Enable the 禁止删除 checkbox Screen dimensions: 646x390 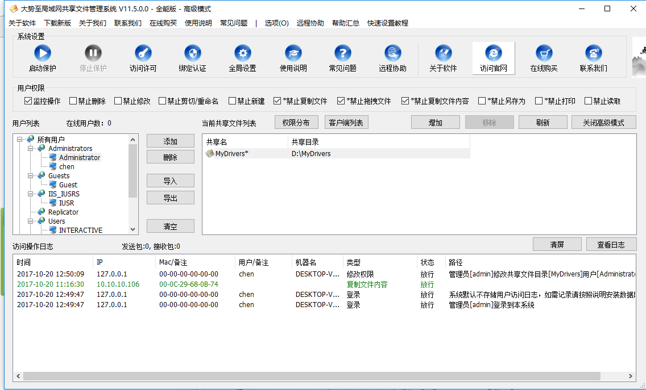(73, 101)
